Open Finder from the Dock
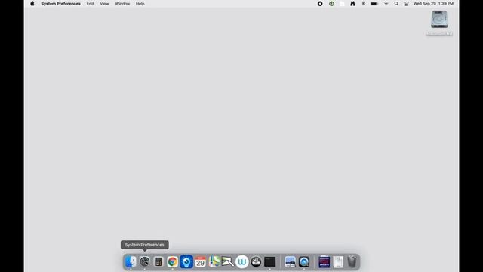Viewport: 483px width, 272px height. 131,262
